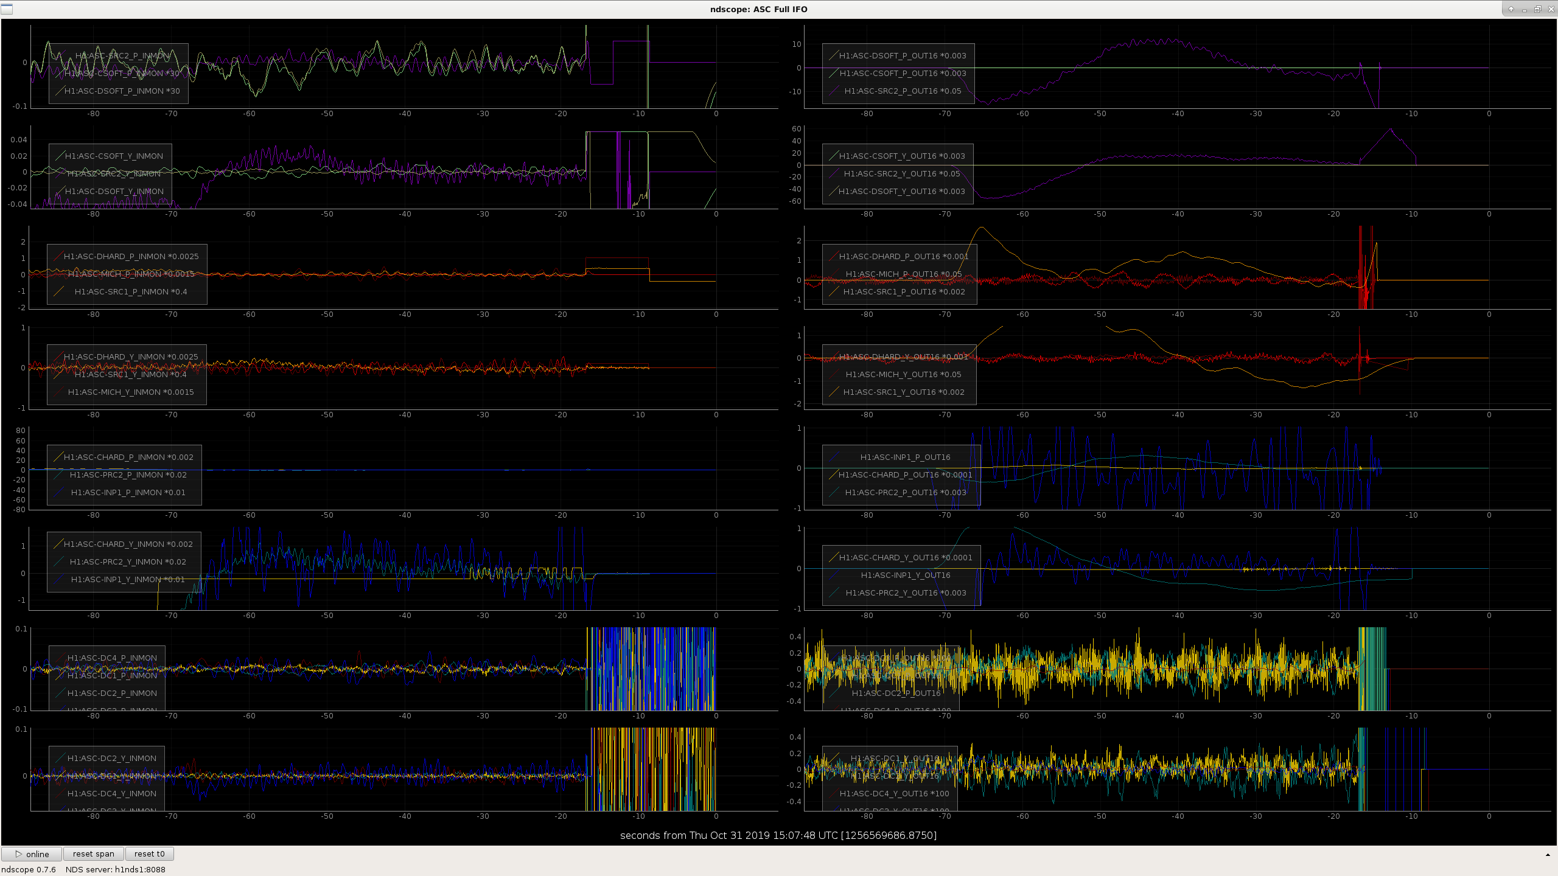Click legend label H1:ASC-MICH_Y_OUT16 *0.05
Screen dimensions: 1558x876
click(904, 375)
